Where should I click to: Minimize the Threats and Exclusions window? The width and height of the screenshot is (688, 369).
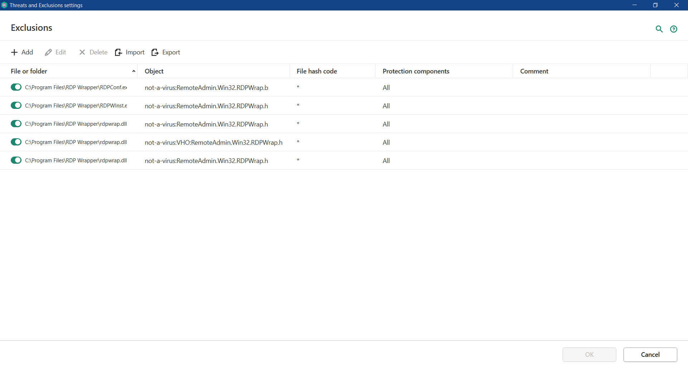click(635, 5)
